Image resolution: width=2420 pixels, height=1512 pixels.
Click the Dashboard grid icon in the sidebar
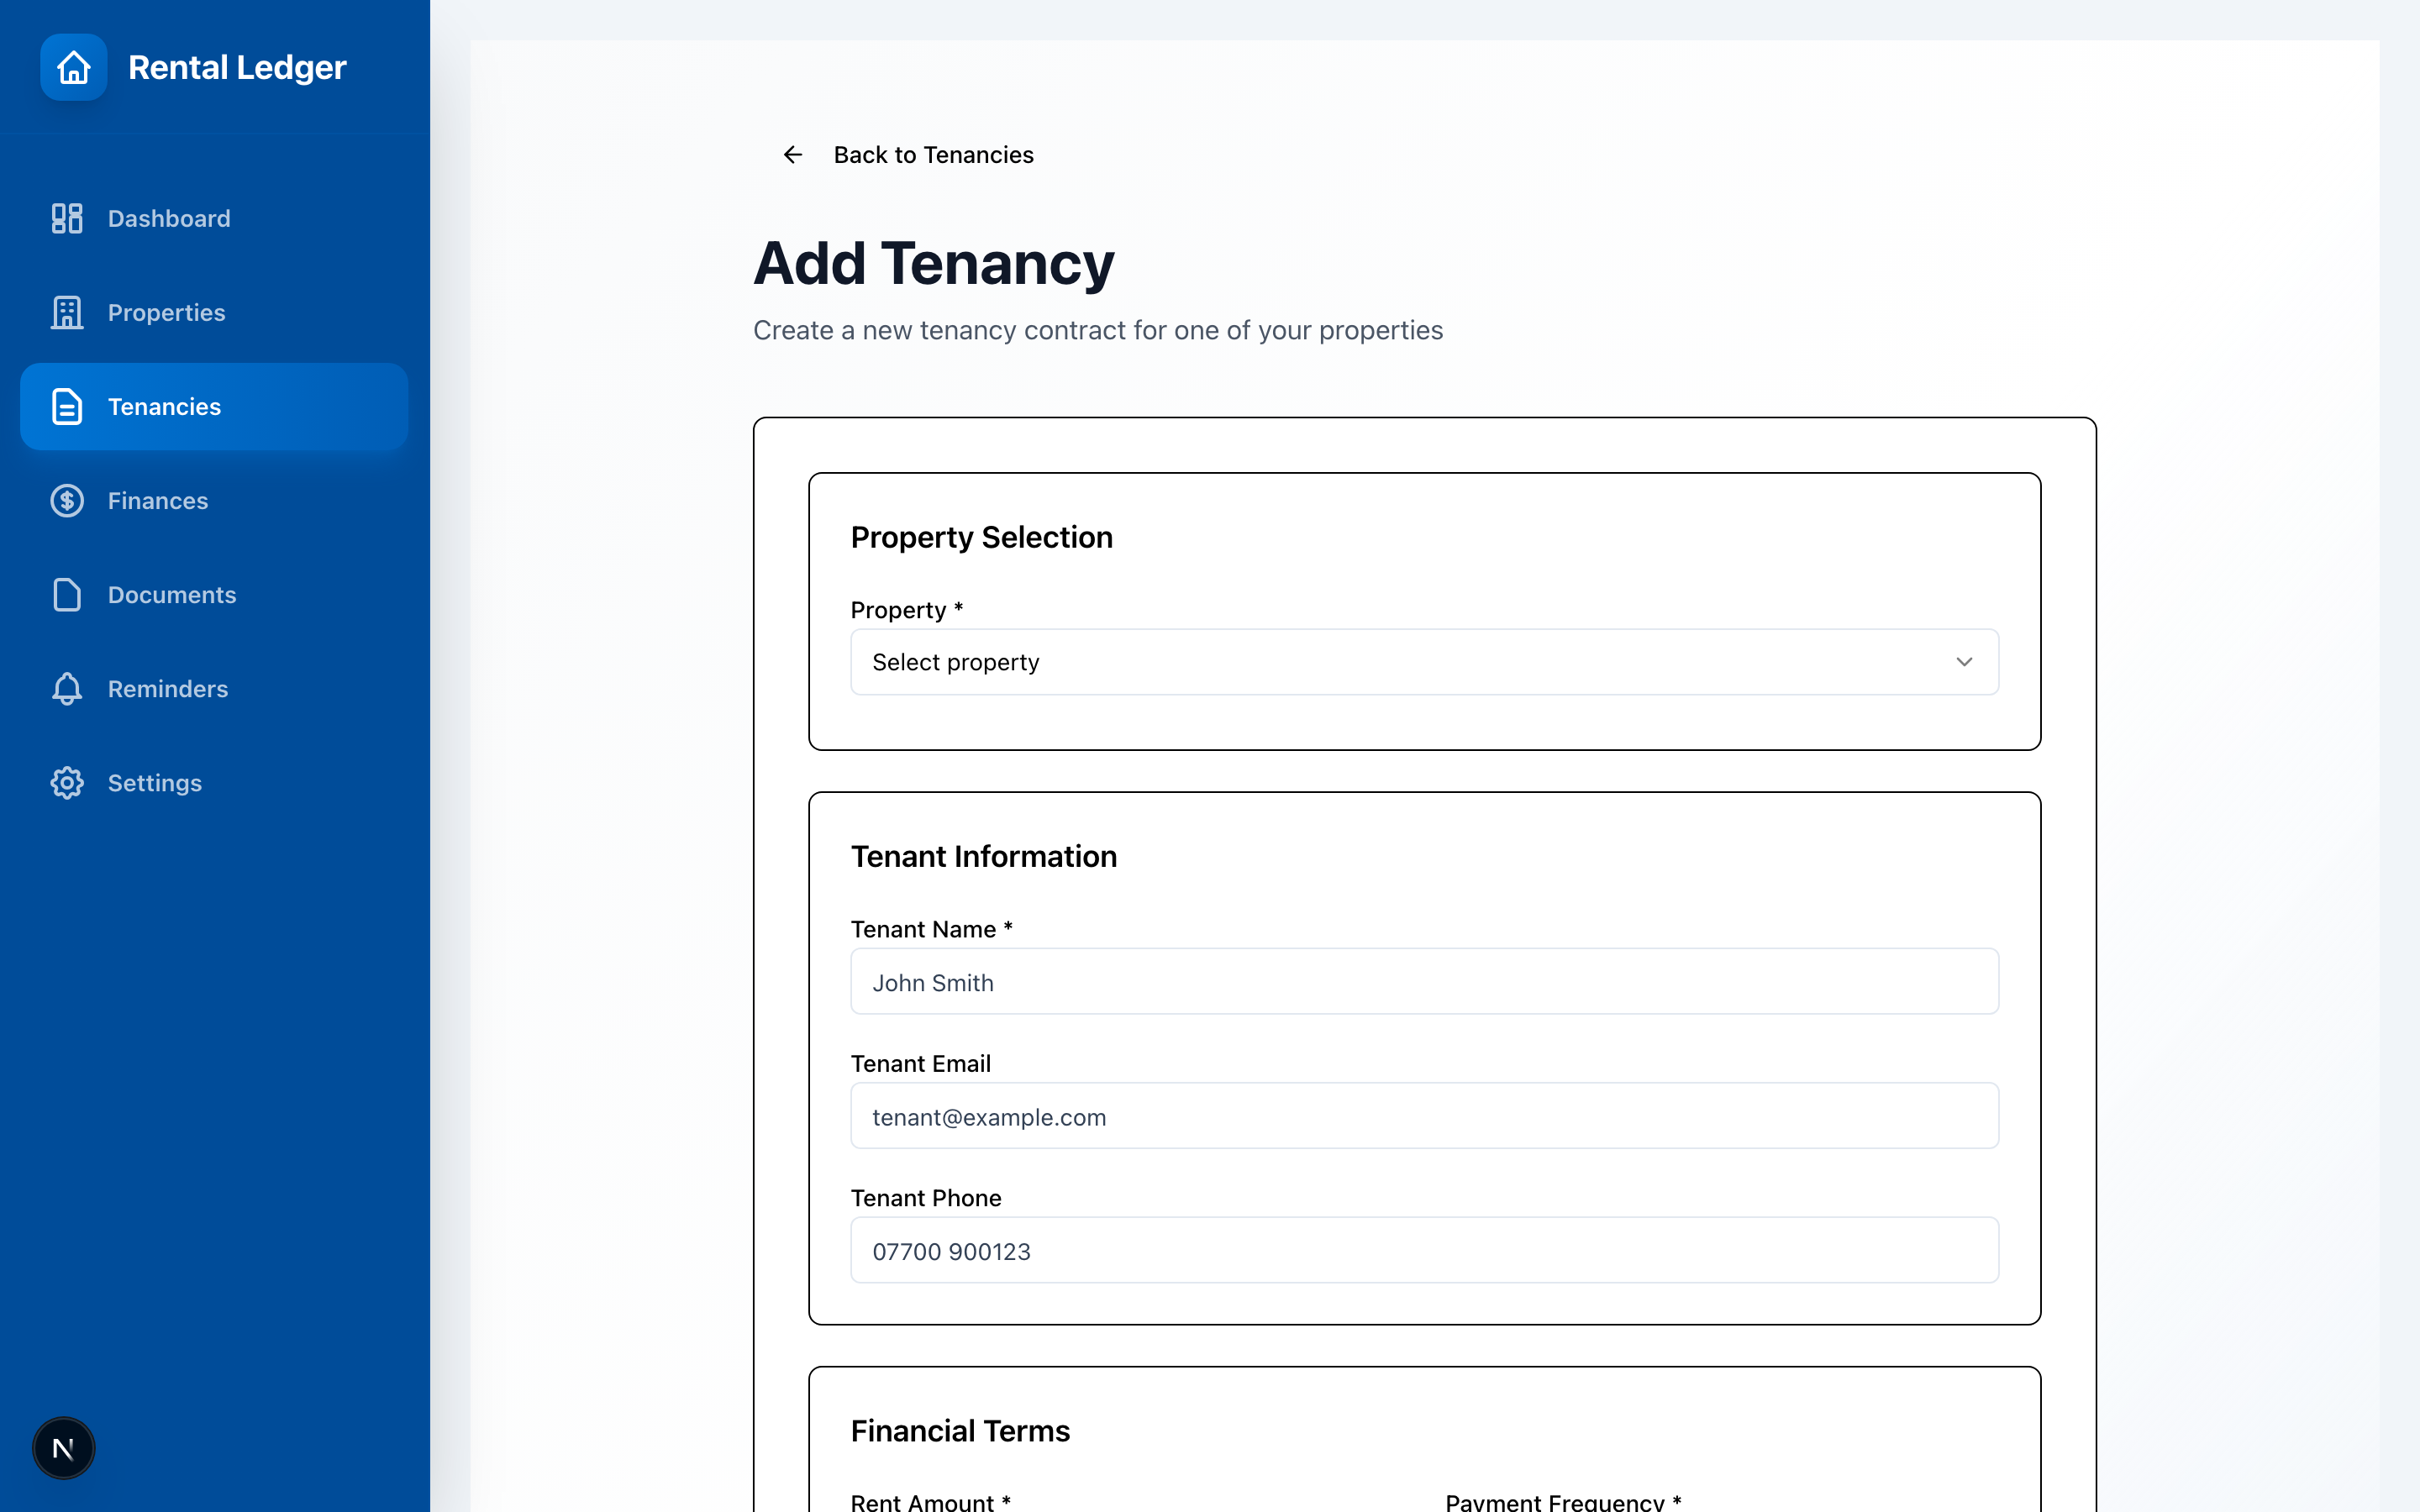click(x=66, y=218)
